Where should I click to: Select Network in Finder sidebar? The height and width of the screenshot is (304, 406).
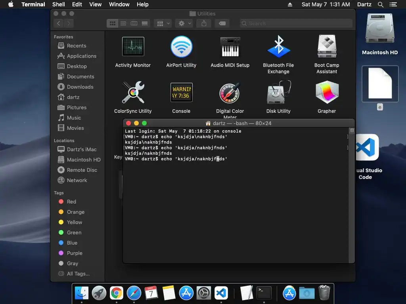pyautogui.click(x=72, y=180)
